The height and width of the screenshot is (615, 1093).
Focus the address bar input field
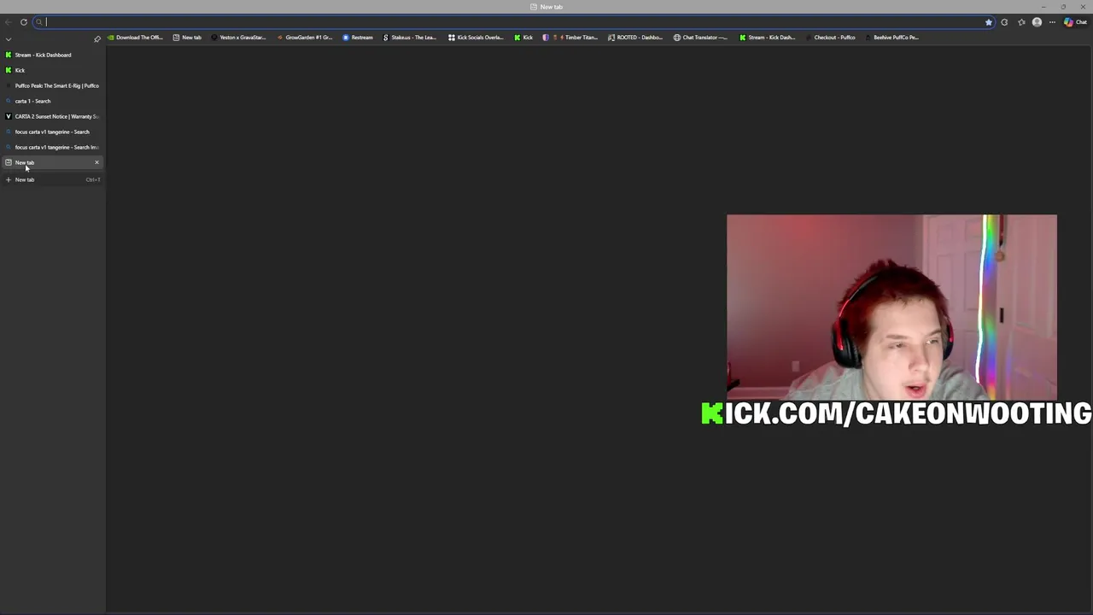[512, 22]
